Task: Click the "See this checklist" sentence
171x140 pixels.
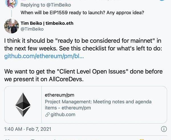Action: (x=120, y=49)
